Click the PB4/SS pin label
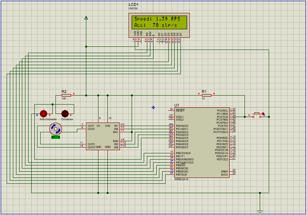The image size is (307, 215). (x=180, y=165)
